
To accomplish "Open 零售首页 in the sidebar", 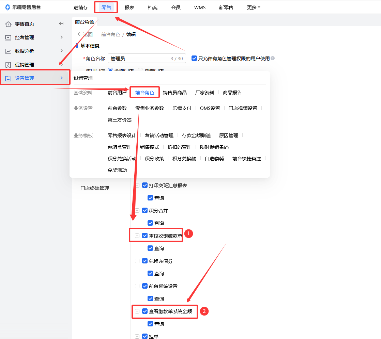I will tap(24, 24).
